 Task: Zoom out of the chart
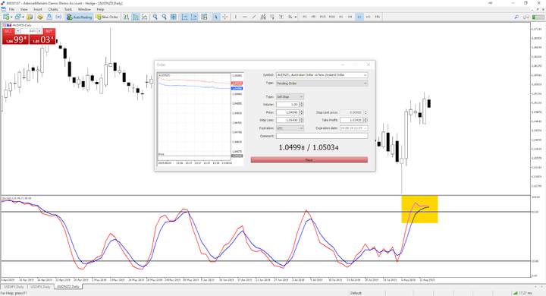pos(164,17)
